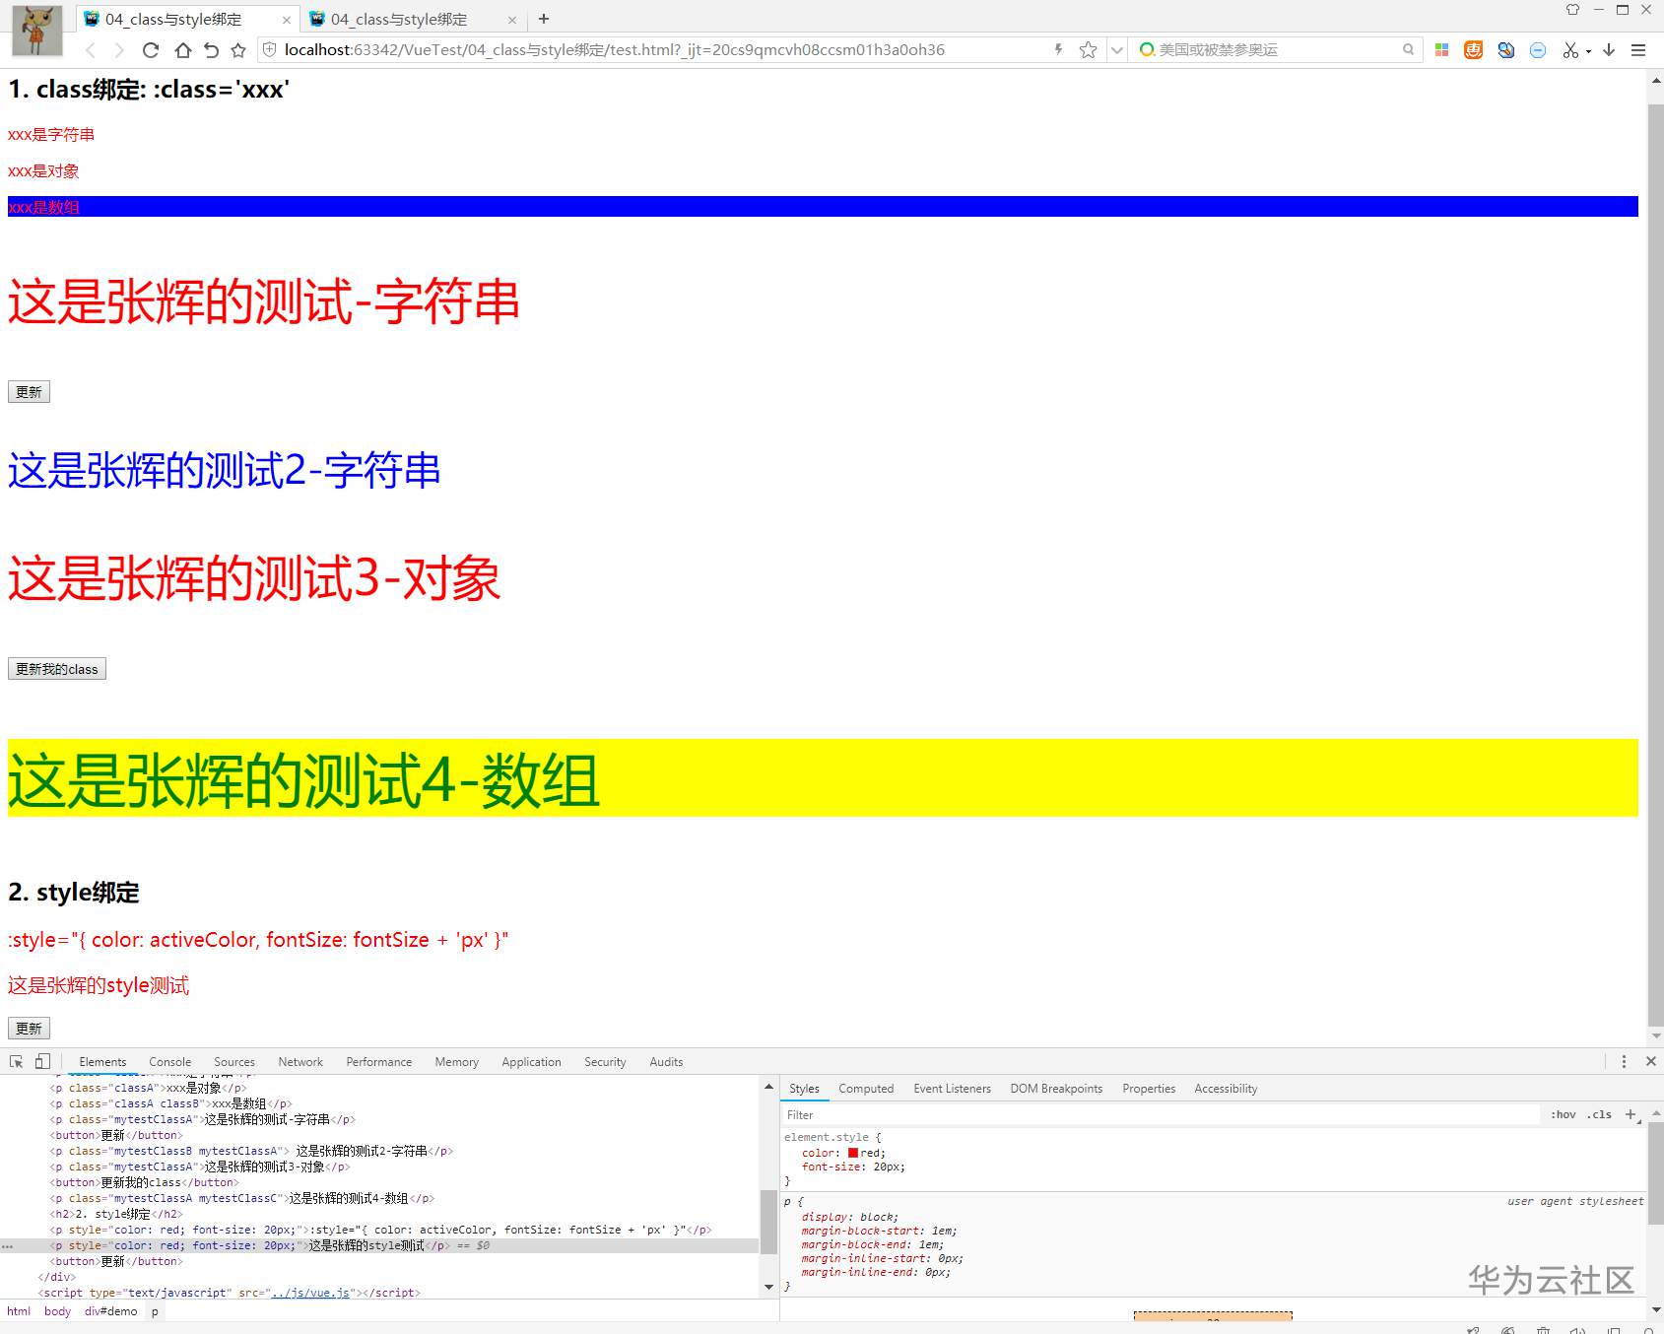This screenshot has width=1664, height=1334.
Task: Open the Audits tab
Action: point(666,1062)
